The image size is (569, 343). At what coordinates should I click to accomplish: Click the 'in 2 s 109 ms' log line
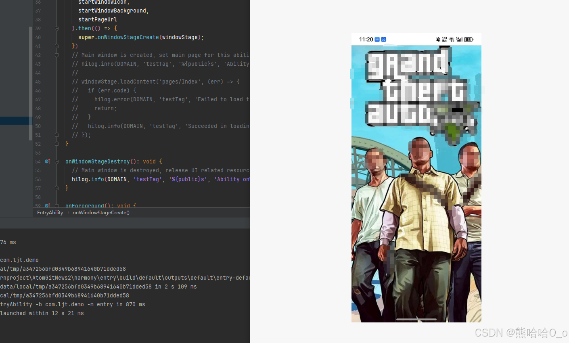[98, 287]
